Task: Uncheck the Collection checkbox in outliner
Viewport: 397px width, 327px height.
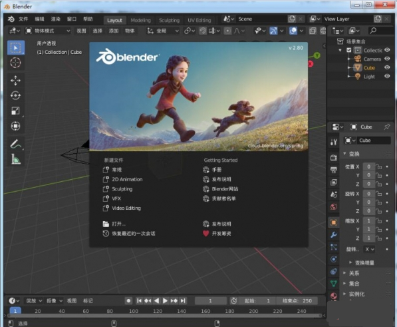Action: click(349, 50)
